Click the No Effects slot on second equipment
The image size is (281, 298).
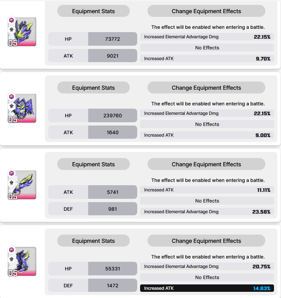[207, 124]
